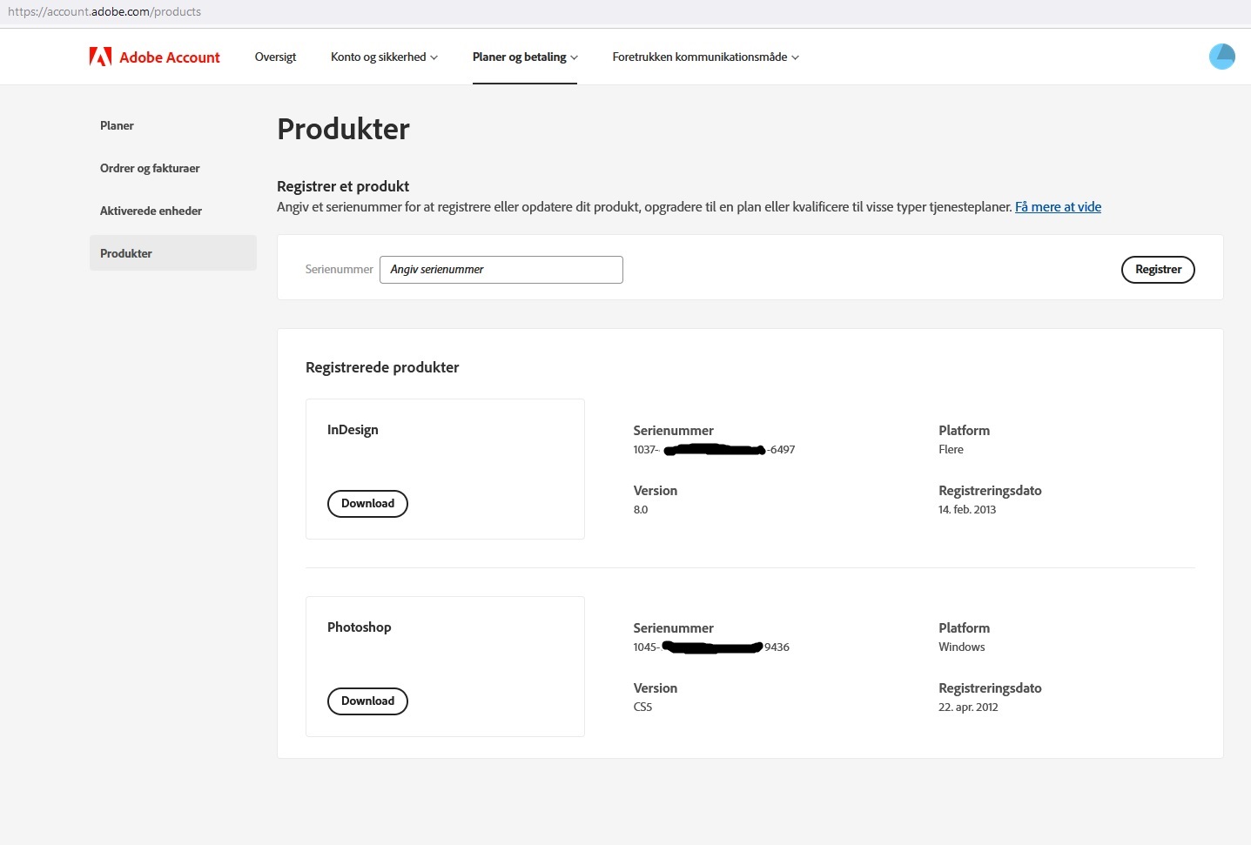Download the InDesign product
This screenshot has height=845, width=1251.
(367, 503)
